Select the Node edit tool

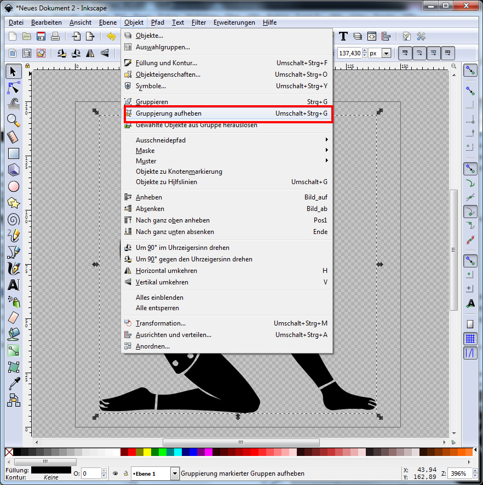tap(13, 88)
